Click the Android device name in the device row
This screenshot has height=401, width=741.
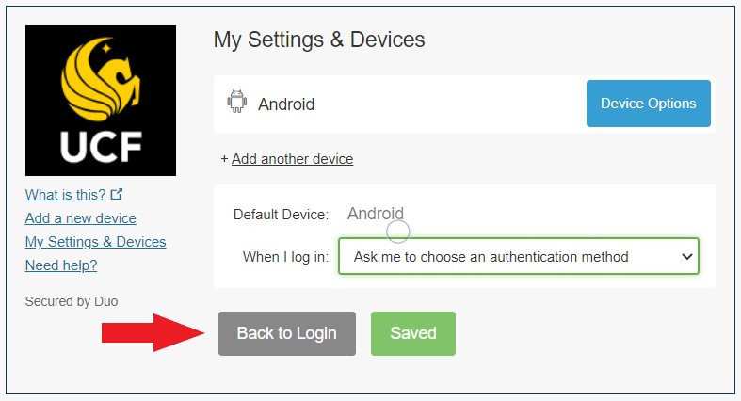pyautogui.click(x=286, y=104)
